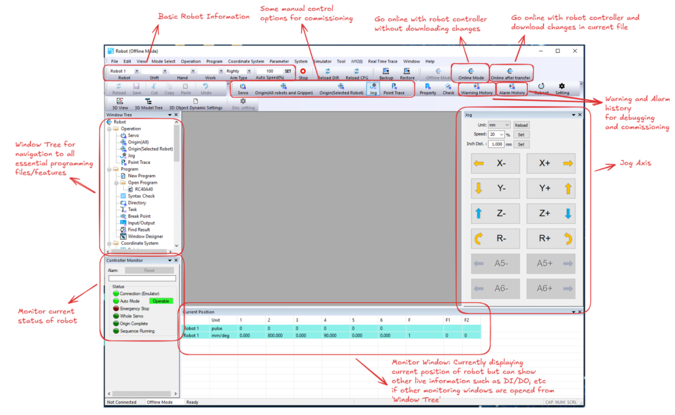Open Alarm History from the toolbar

point(512,89)
